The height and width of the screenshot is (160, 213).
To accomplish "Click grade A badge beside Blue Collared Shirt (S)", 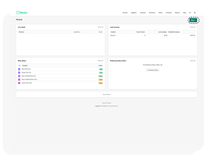I will click(x=19, y=76).
